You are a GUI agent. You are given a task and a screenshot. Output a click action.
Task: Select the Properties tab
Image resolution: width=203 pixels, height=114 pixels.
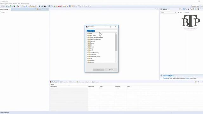pyautogui.click(x=64, y=82)
